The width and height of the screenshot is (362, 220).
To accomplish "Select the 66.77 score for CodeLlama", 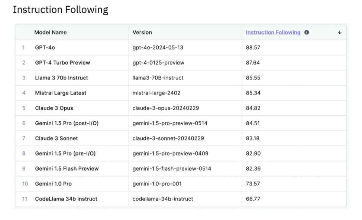I will coord(253,199).
